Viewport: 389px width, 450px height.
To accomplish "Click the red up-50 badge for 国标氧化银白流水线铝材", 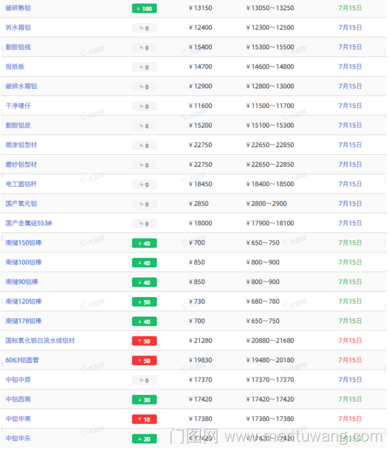I will pos(144,341).
